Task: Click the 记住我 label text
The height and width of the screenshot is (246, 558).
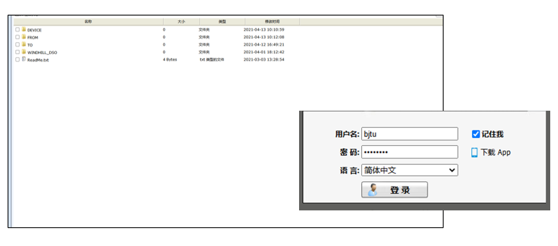Action: (x=493, y=134)
